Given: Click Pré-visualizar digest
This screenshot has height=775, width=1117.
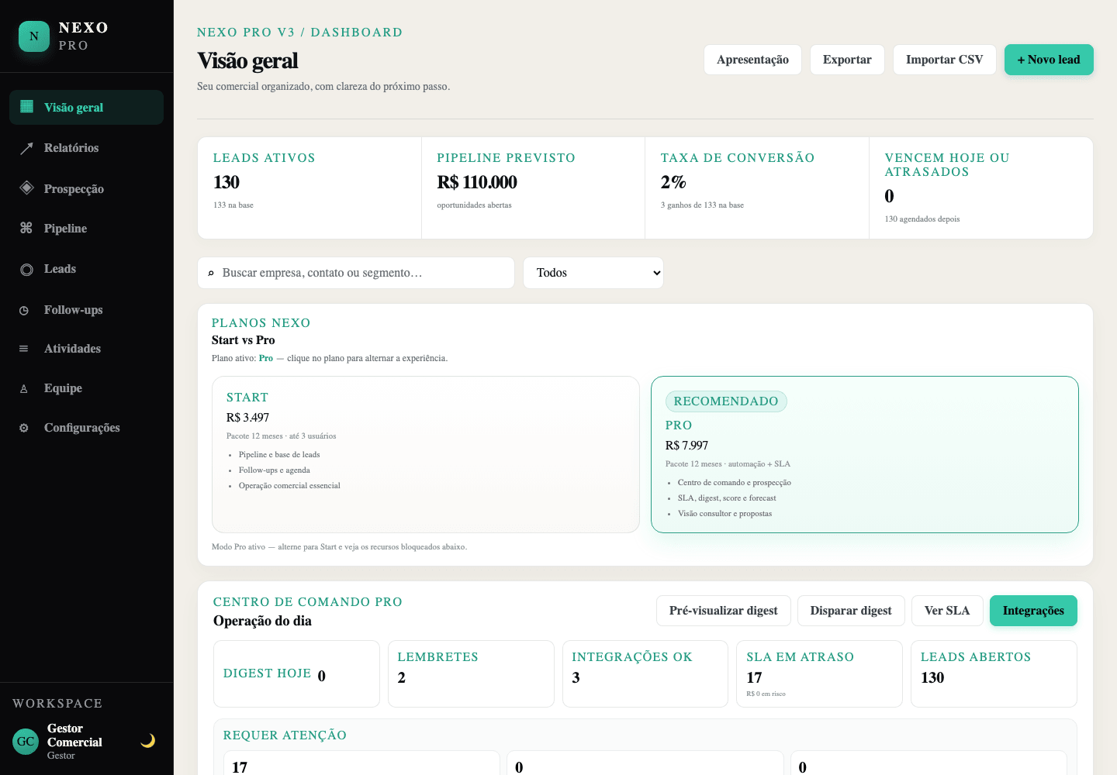Looking at the screenshot, I should pos(723,611).
